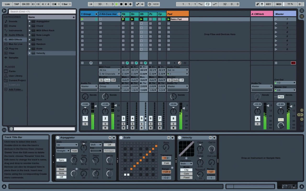Screen dimensions: 306x191
Task: Save the Arpeggiator preset with disk icon
Action: point(114,138)
